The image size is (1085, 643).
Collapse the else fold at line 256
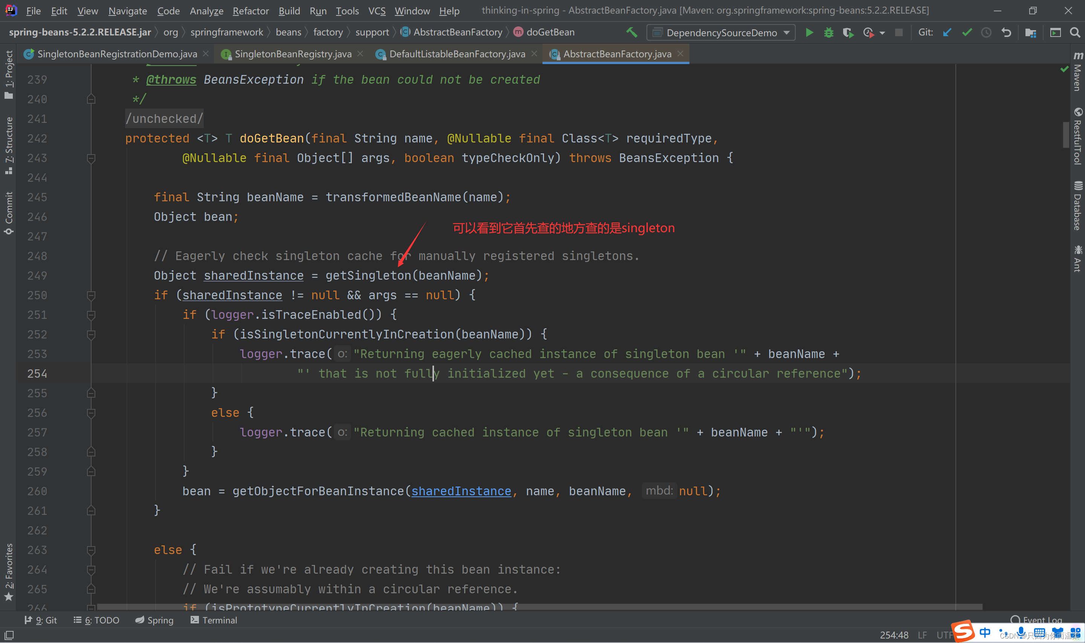91,413
